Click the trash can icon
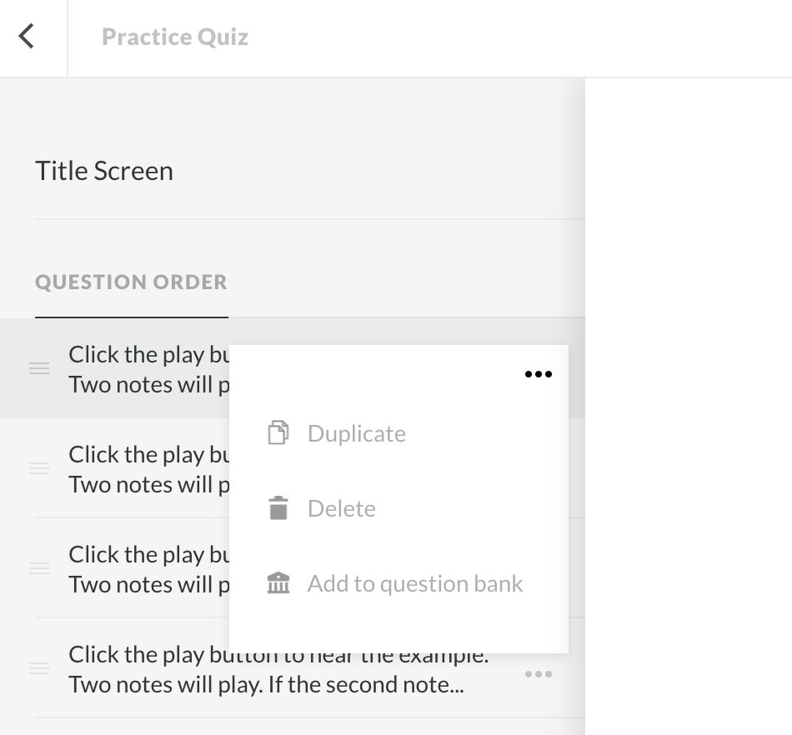This screenshot has width=792, height=735. click(x=278, y=508)
